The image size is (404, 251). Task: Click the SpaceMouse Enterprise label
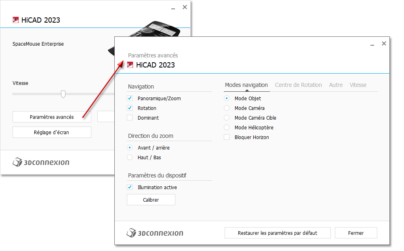click(x=38, y=44)
